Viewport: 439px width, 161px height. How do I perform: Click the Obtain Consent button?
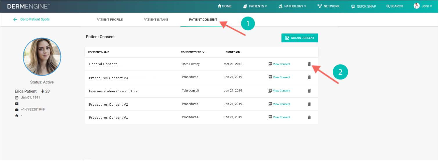click(x=300, y=38)
